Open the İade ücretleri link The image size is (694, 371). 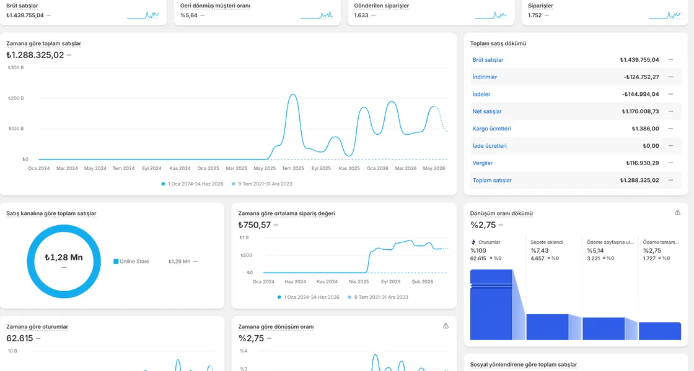[490, 146]
